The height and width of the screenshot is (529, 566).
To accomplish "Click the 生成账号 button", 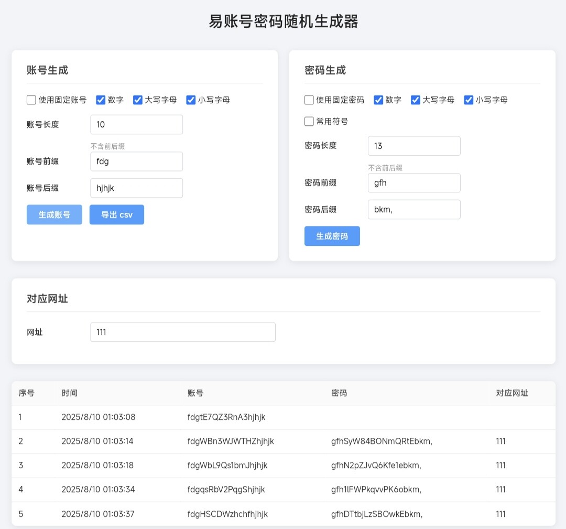I will pos(54,214).
